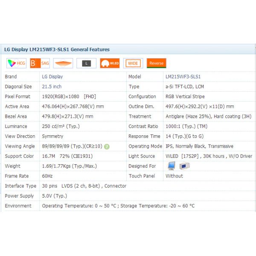Image resolution: width=256 pixels, height=256 pixels.
Task: Click the Configuration label
Action: (142, 97)
